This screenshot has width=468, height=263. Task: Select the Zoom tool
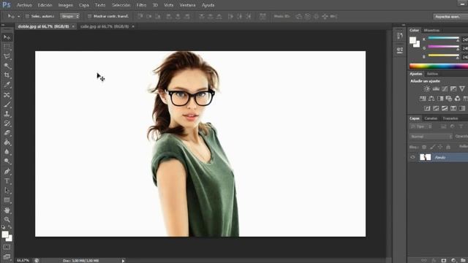[7, 220]
